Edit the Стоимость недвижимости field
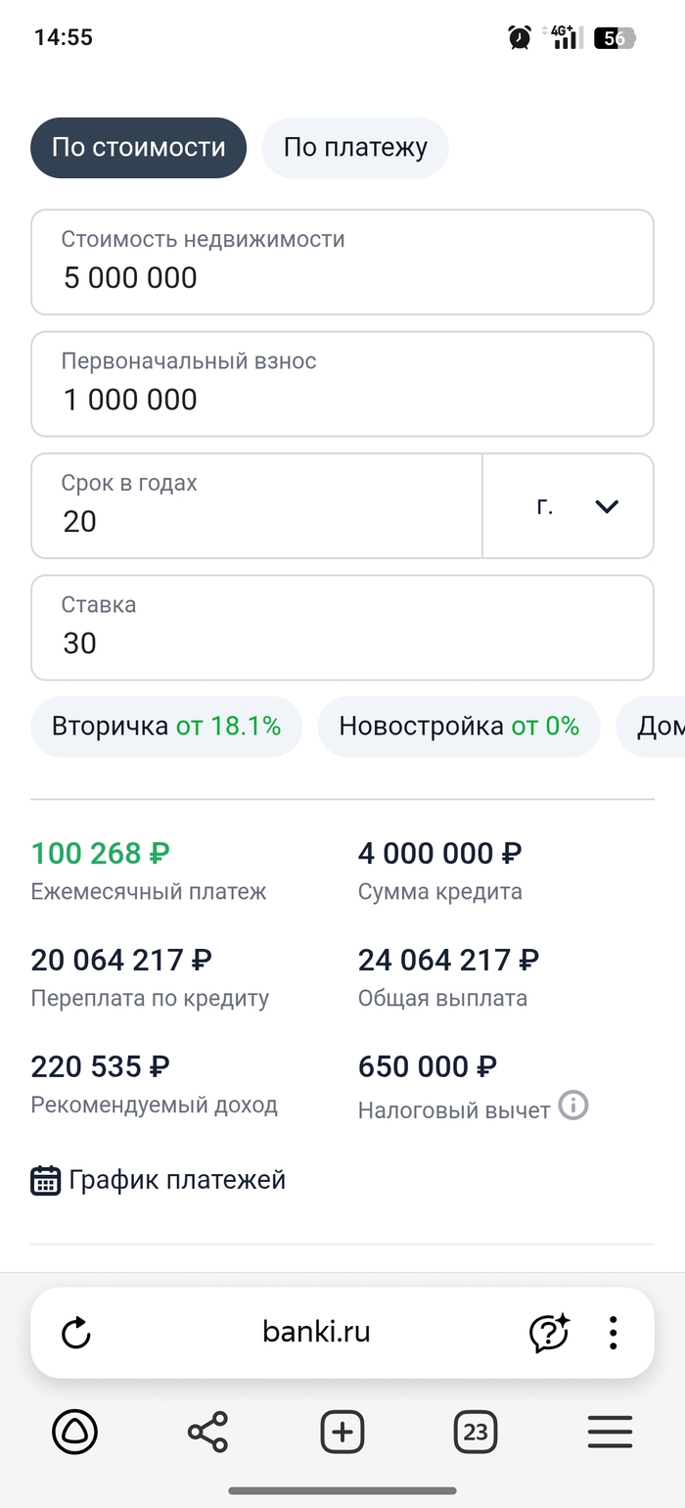 click(342, 262)
